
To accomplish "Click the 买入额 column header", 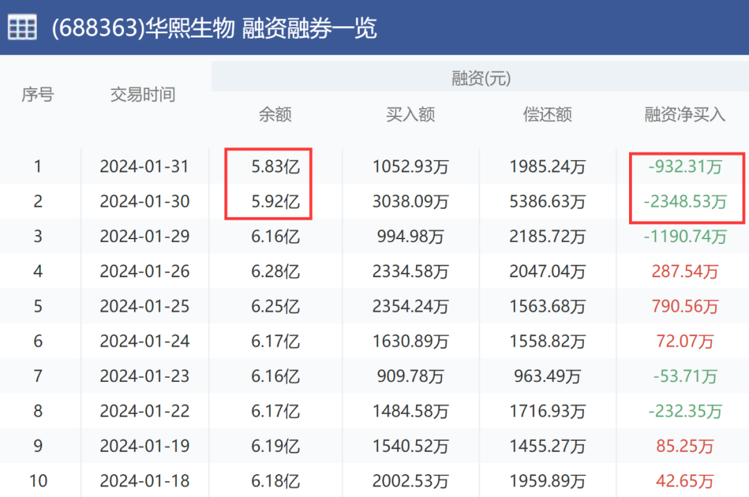I will pos(411,114).
